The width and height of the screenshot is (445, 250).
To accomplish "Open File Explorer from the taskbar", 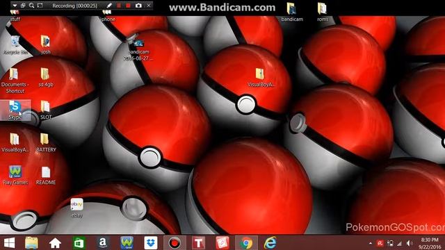I will (x=31, y=243).
